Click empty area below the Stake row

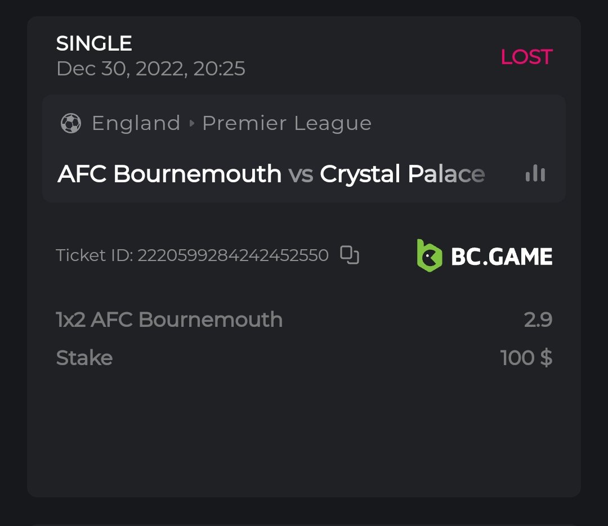304,433
